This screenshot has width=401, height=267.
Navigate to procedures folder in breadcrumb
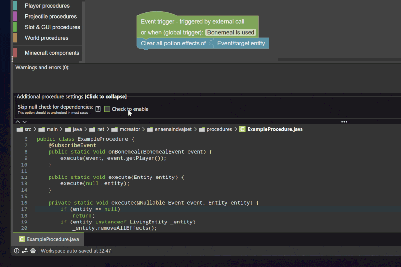[x=215, y=129]
